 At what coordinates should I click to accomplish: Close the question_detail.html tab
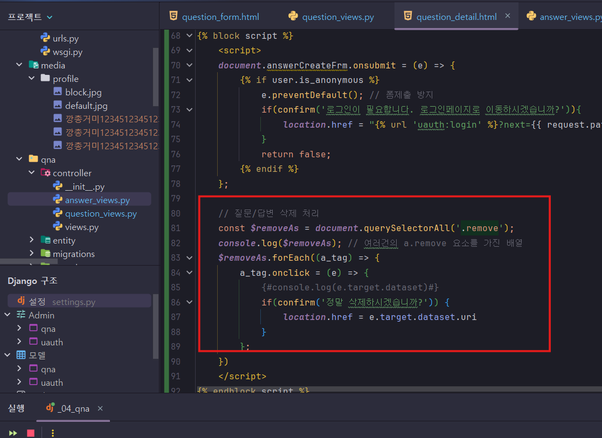point(508,16)
